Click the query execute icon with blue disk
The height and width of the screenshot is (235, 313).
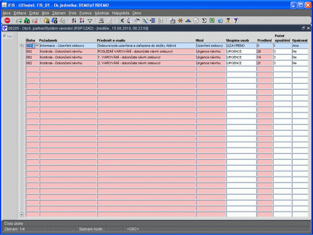(x=54, y=20)
